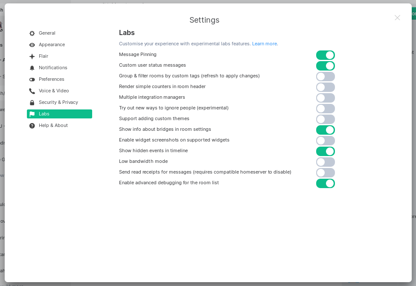Close the Settings dialog
Image resolution: width=416 pixels, height=286 pixels.
click(397, 18)
